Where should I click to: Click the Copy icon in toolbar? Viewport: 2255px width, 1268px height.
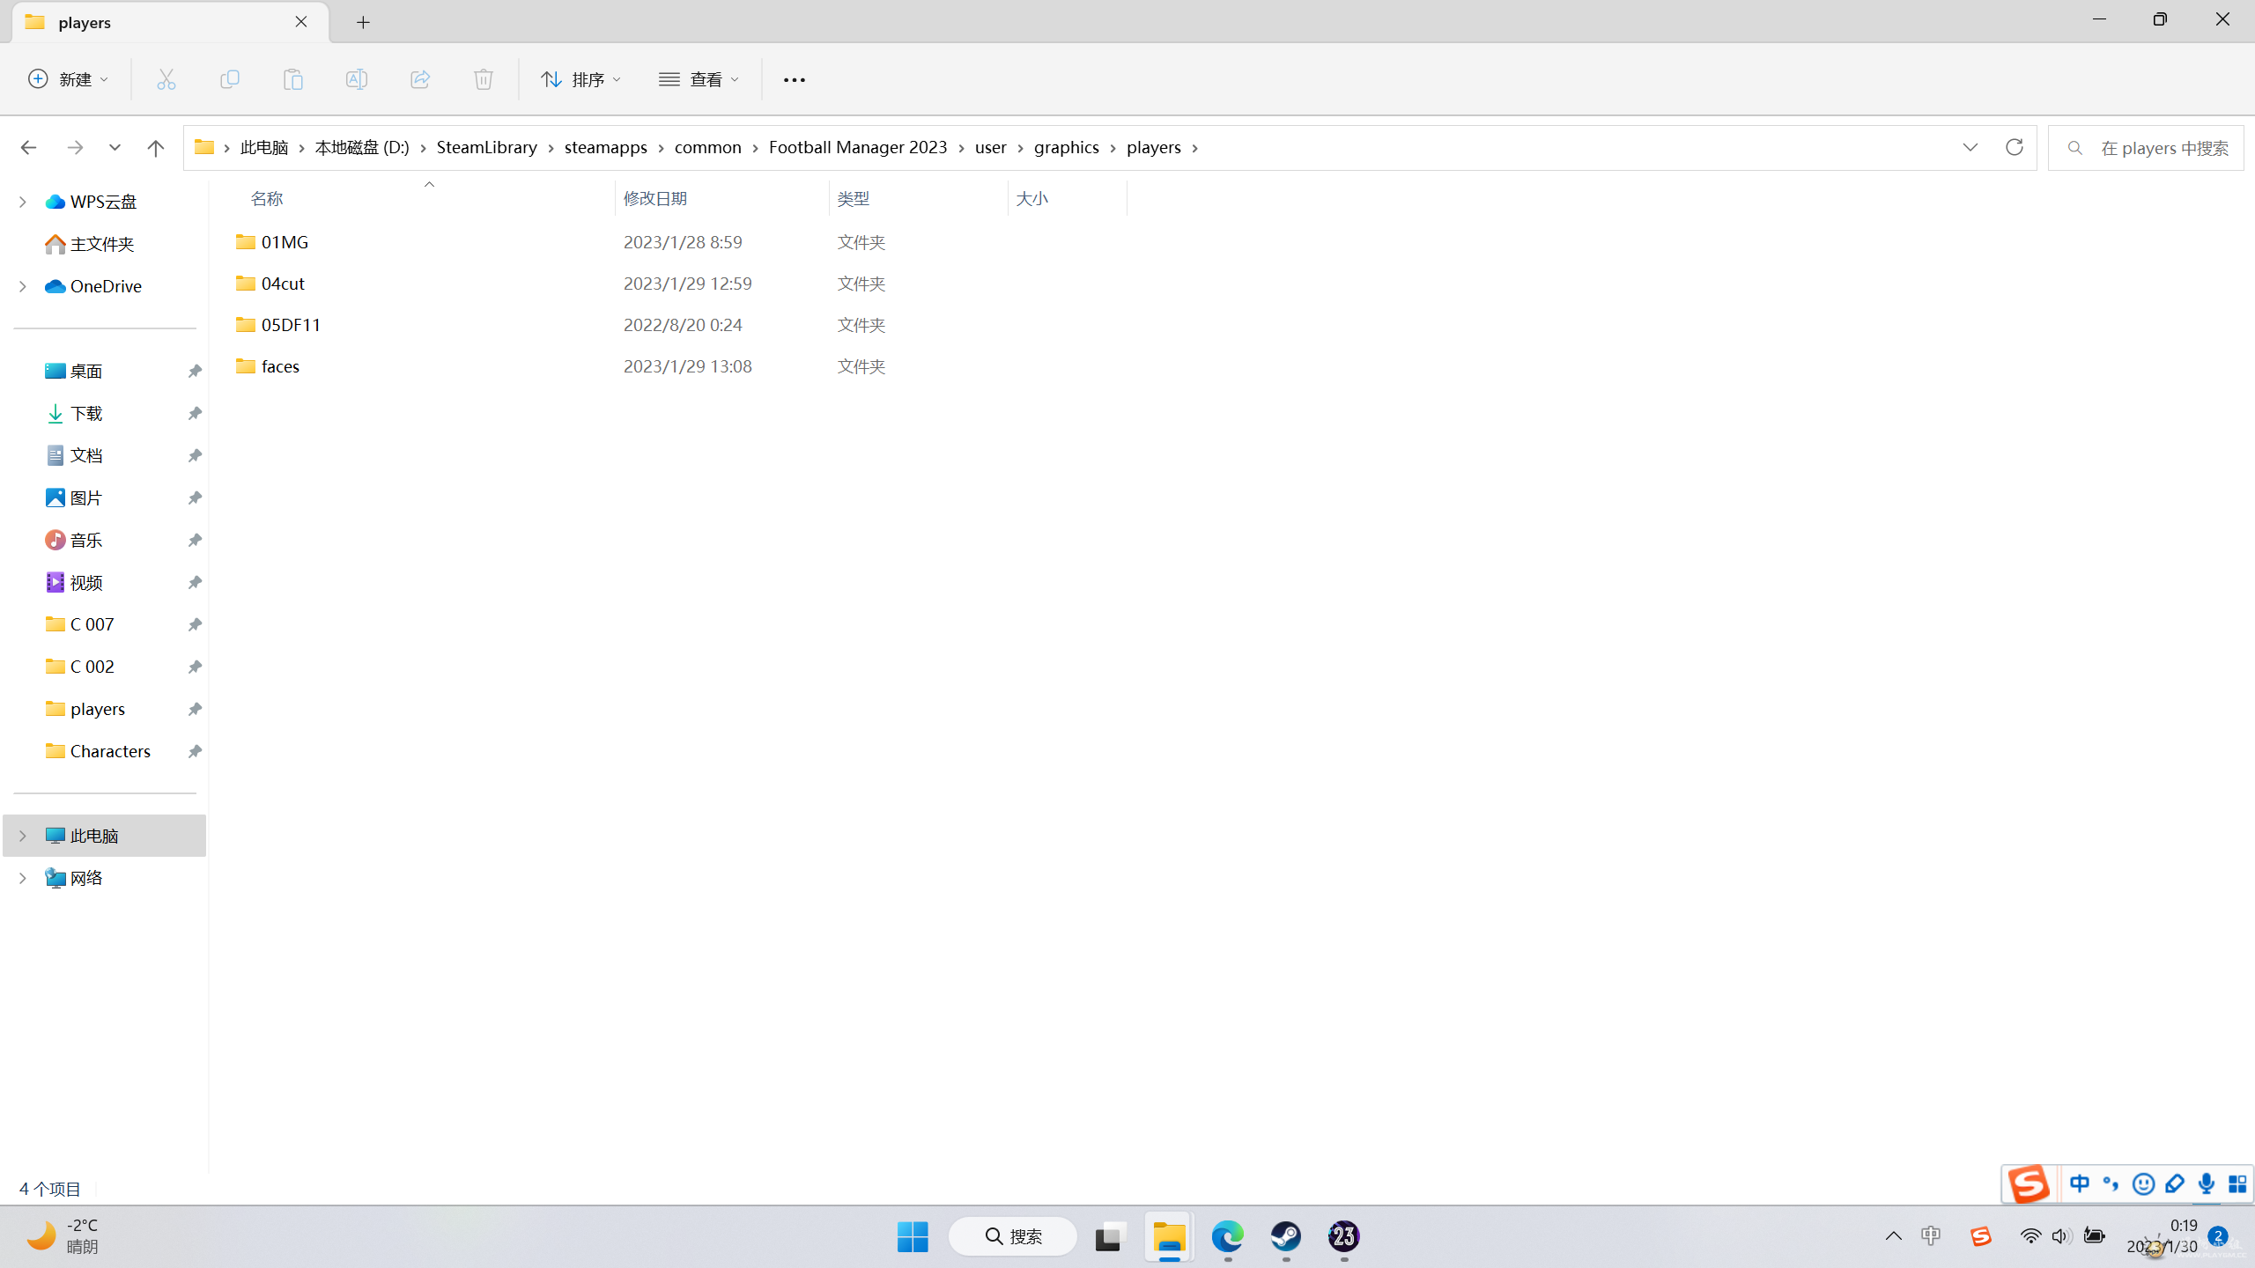click(229, 79)
